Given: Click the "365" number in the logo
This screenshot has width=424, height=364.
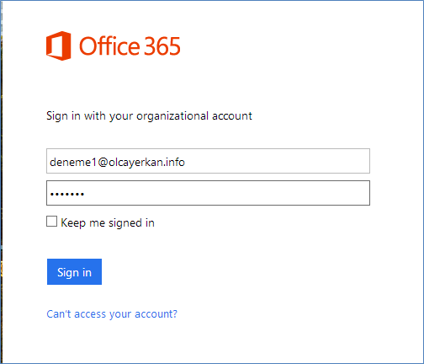Looking at the screenshot, I should pyautogui.click(x=162, y=46).
